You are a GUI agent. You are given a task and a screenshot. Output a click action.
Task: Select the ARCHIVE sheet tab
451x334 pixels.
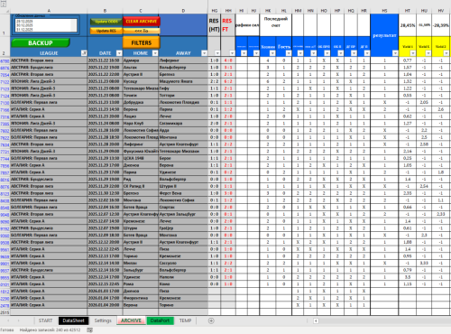click(131, 320)
